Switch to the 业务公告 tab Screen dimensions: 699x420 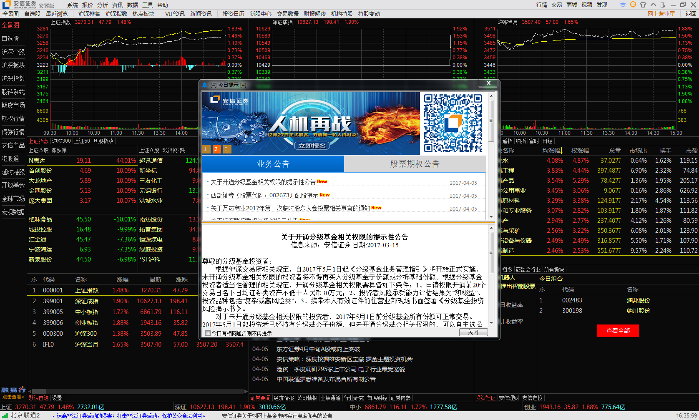pos(273,164)
